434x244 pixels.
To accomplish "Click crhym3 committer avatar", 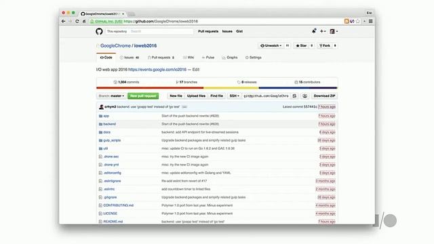I will pos(101,107).
